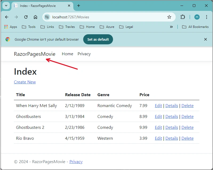The height and width of the screenshot is (170, 213).
Task: Open the Apps grid shortcut
Action: (x=11, y=27)
